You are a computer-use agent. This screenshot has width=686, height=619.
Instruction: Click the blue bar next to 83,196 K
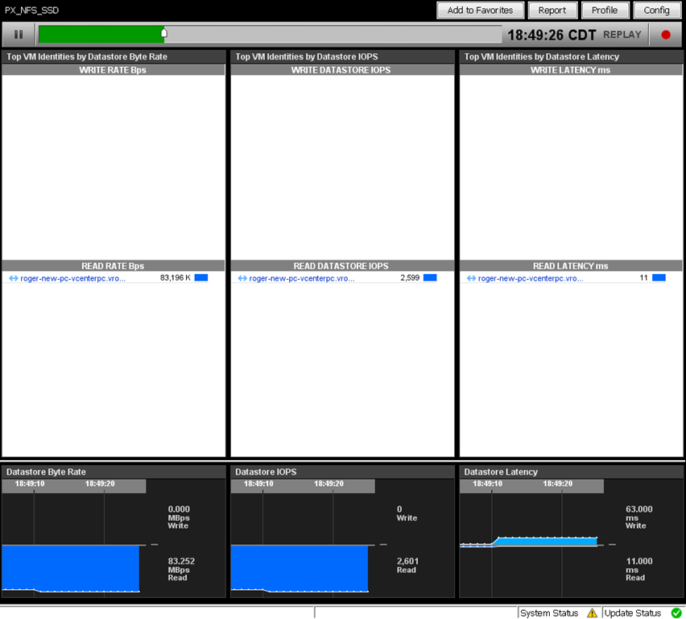pyautogui.click(x=200, y=278)
